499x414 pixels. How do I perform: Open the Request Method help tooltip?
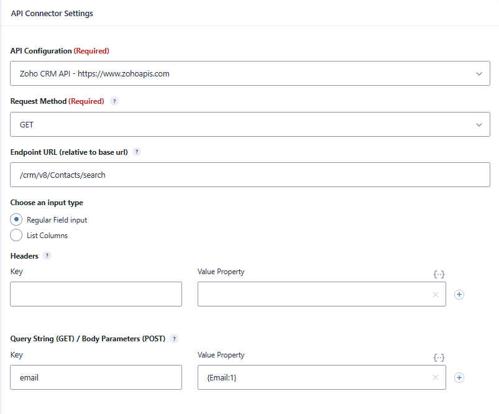tap(114, 101)
